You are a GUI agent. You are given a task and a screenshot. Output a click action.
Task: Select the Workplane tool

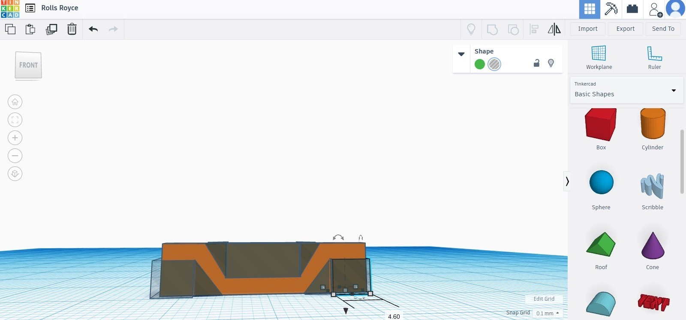[x=599, y=57]
